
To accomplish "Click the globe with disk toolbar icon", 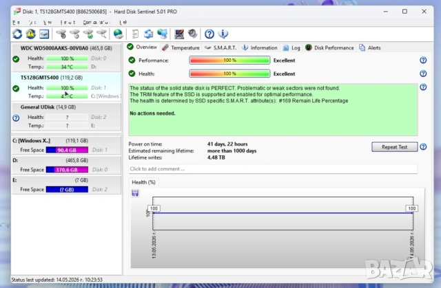I will (x=118, y=34).
